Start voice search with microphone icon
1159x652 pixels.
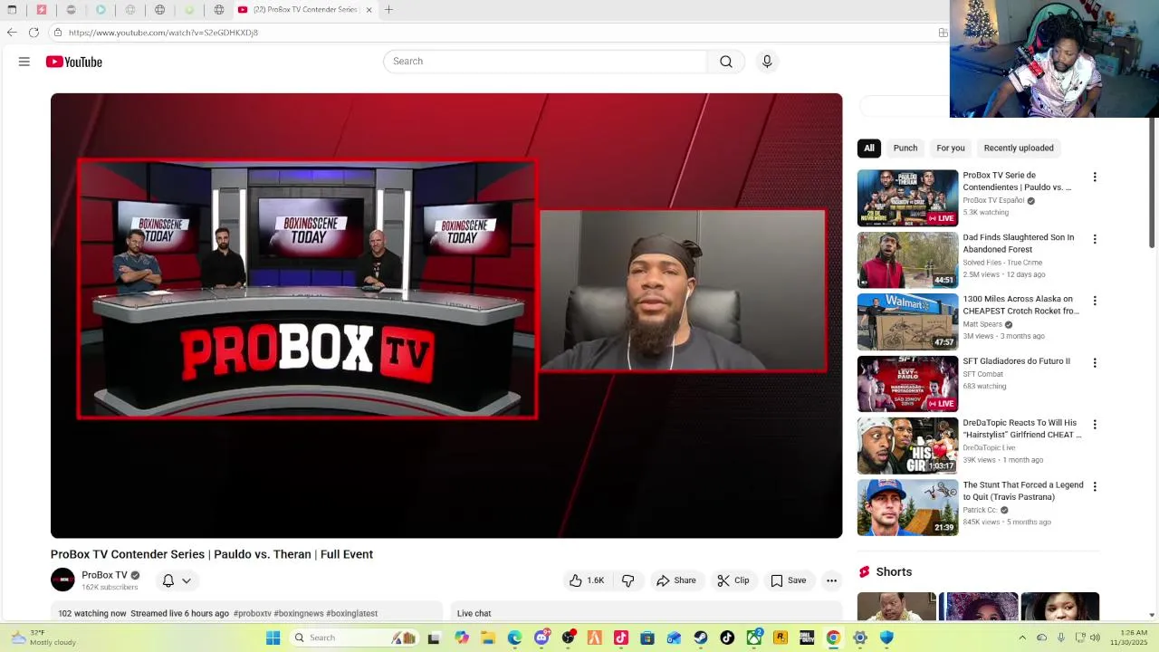click(767, 62)
